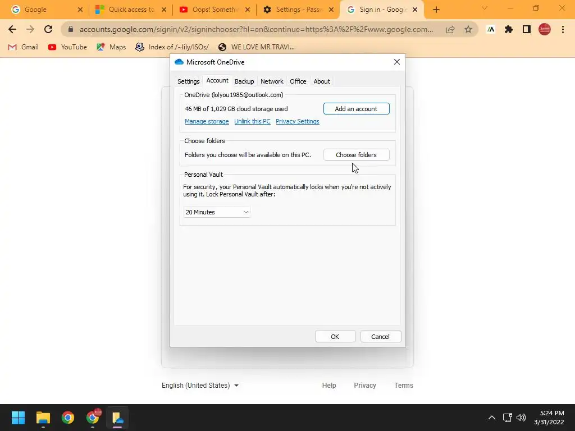
Task: Close the Microsoft OneDrive dialog
Action: click(397, 62)
